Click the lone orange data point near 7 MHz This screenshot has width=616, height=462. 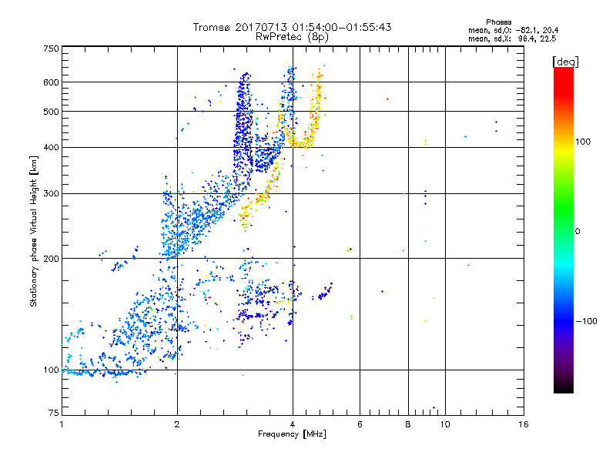[388, 99]
